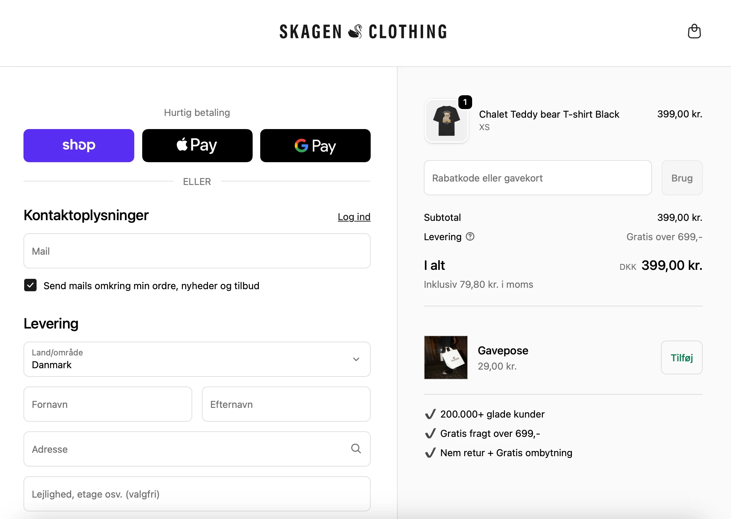Viewport: 731px width, 519px height.
Task: Open the shopping bag icon
Action: click(x=694, y=31)
